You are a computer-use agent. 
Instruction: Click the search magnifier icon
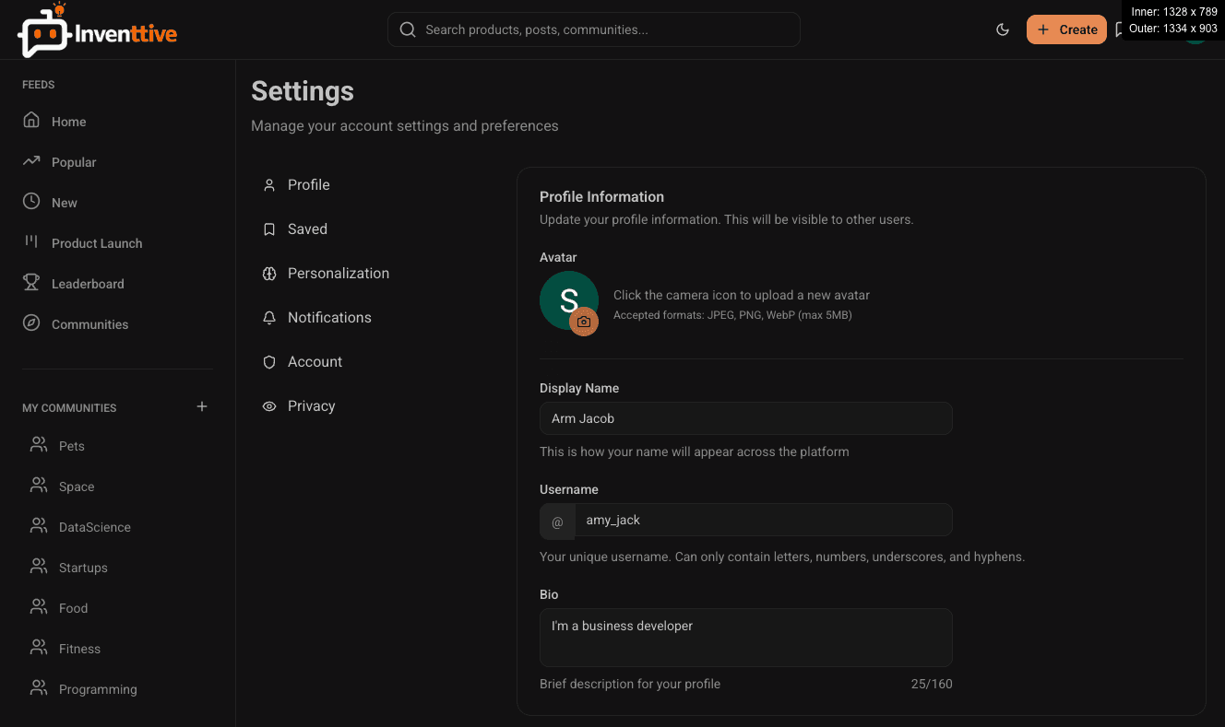[408, 29]
